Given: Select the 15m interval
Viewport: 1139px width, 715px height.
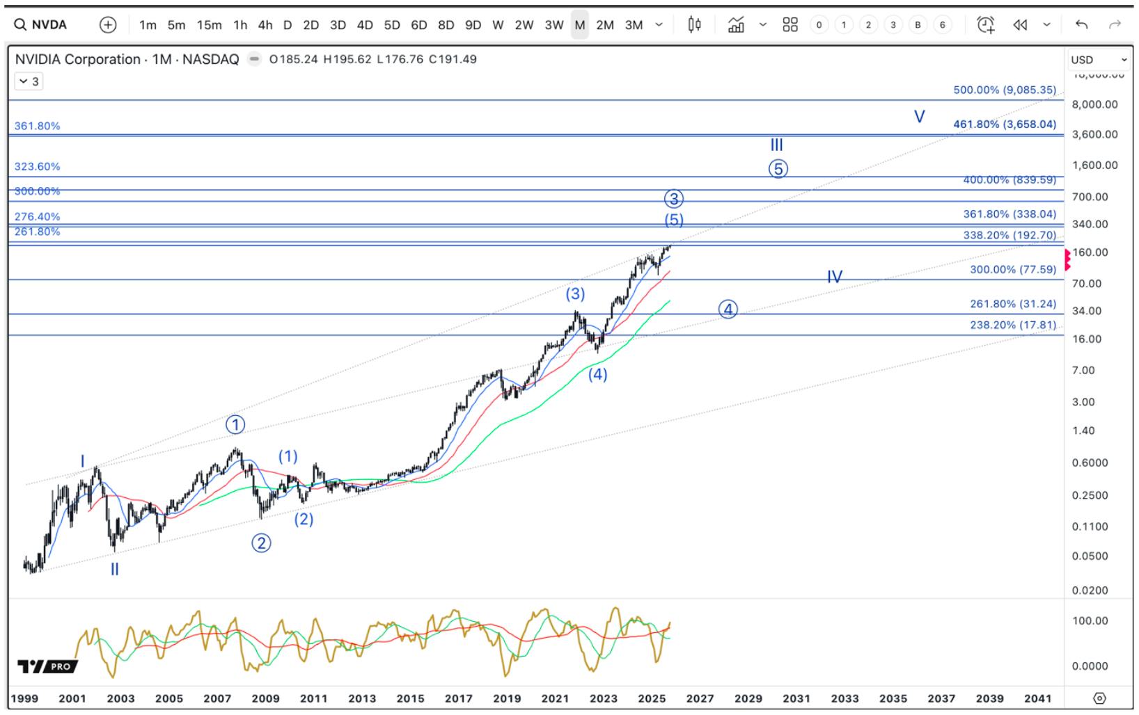Looking at the screenshot, I should (x=209, y=25).
